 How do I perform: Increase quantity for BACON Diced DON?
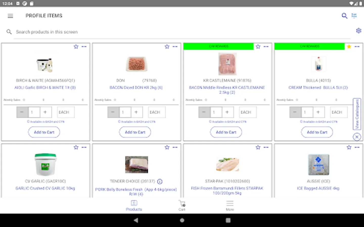(136, 112)
